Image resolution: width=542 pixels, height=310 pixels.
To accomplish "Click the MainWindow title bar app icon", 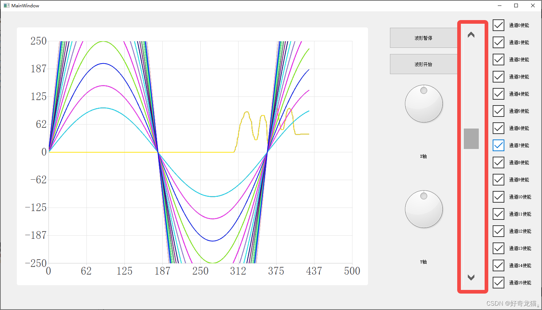I will coord(6,5).
